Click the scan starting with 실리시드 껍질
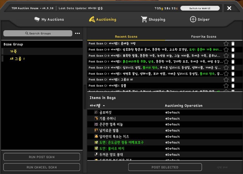 [x=155, y=68]
